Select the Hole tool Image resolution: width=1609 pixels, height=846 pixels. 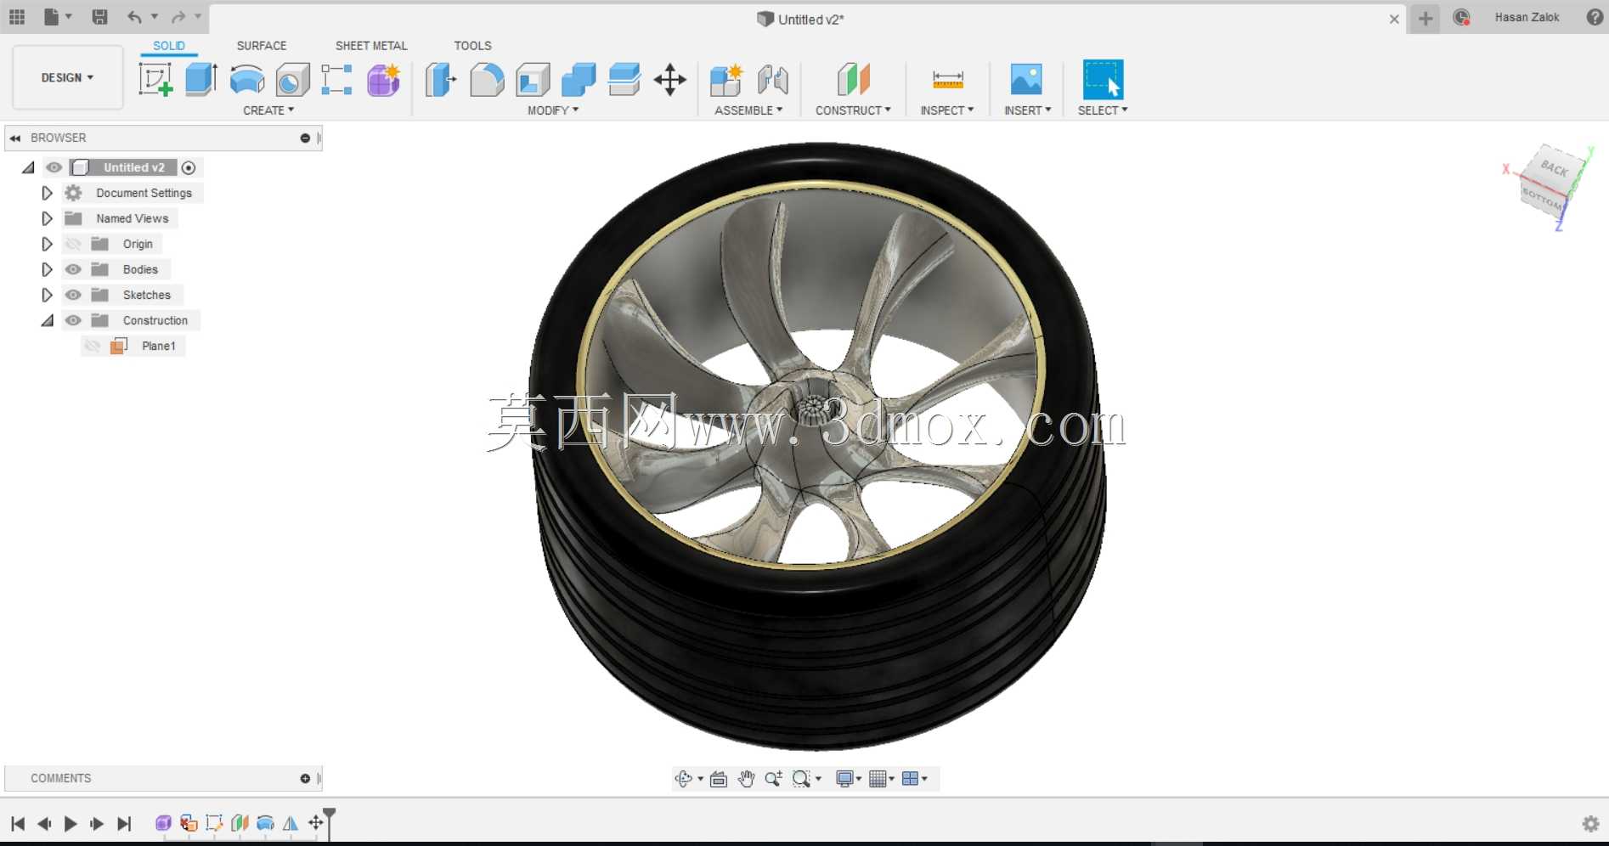click(x=293, y=80)
